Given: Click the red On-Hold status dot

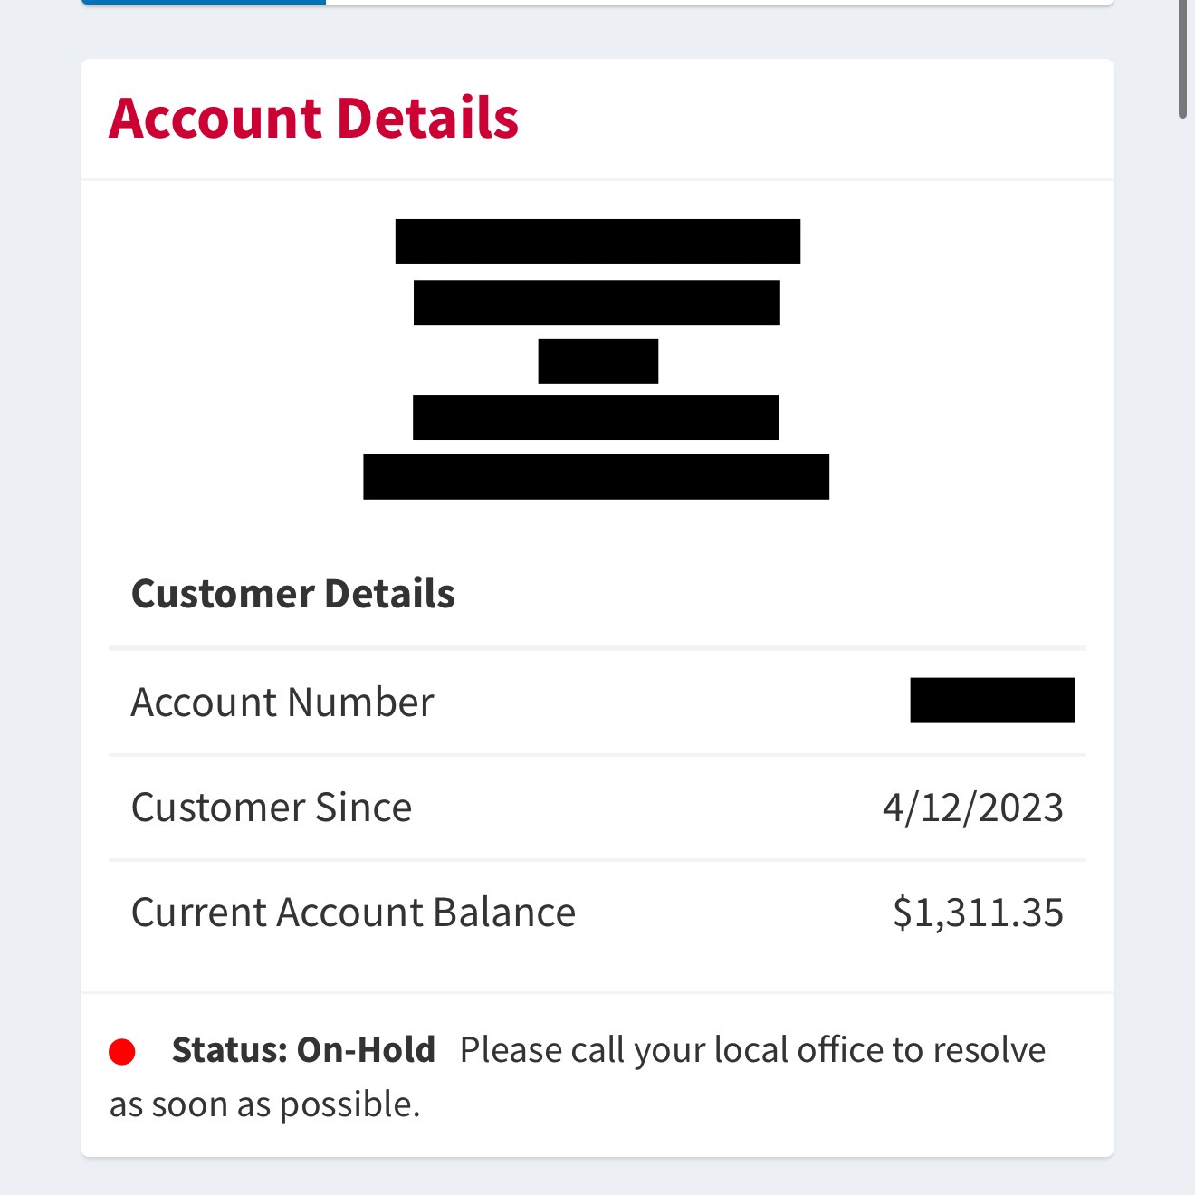Looking at the screenshot, I should [x=122, y=1052].
